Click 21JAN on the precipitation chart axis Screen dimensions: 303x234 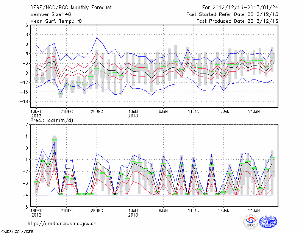pos(254,210)
